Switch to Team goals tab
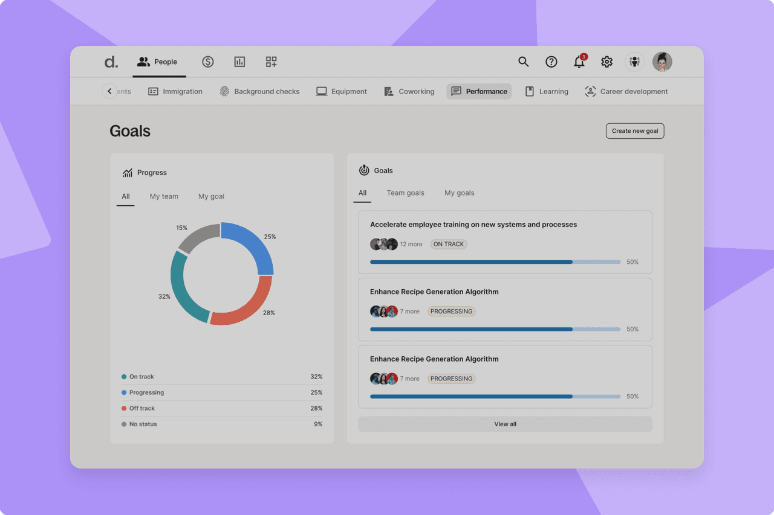The image size is (774, 515). (406, 193)
